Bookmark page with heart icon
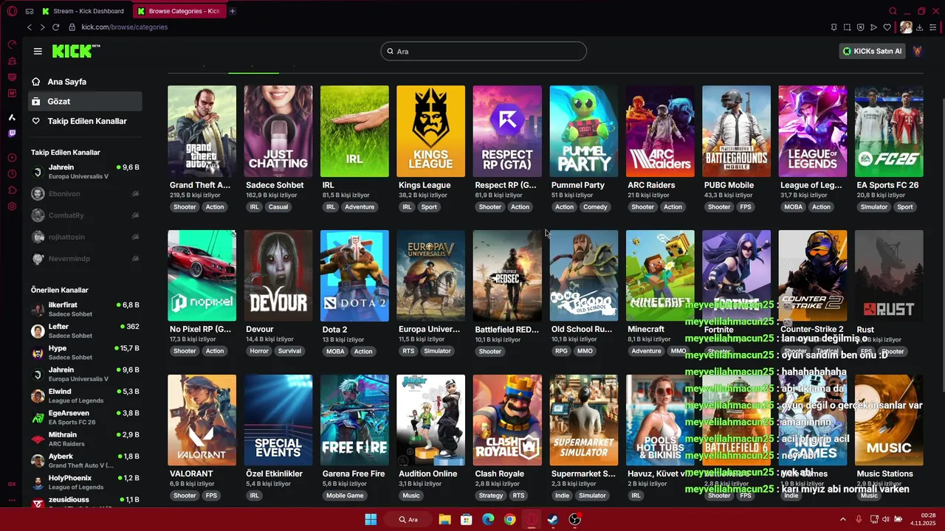Screen dimensions: 945x531 (887, 27)
